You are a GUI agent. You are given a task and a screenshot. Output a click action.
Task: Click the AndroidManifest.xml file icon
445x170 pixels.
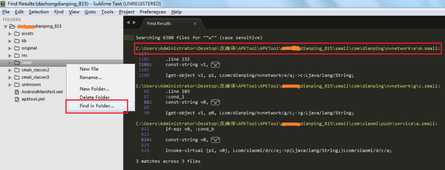[x=17, y=92]
